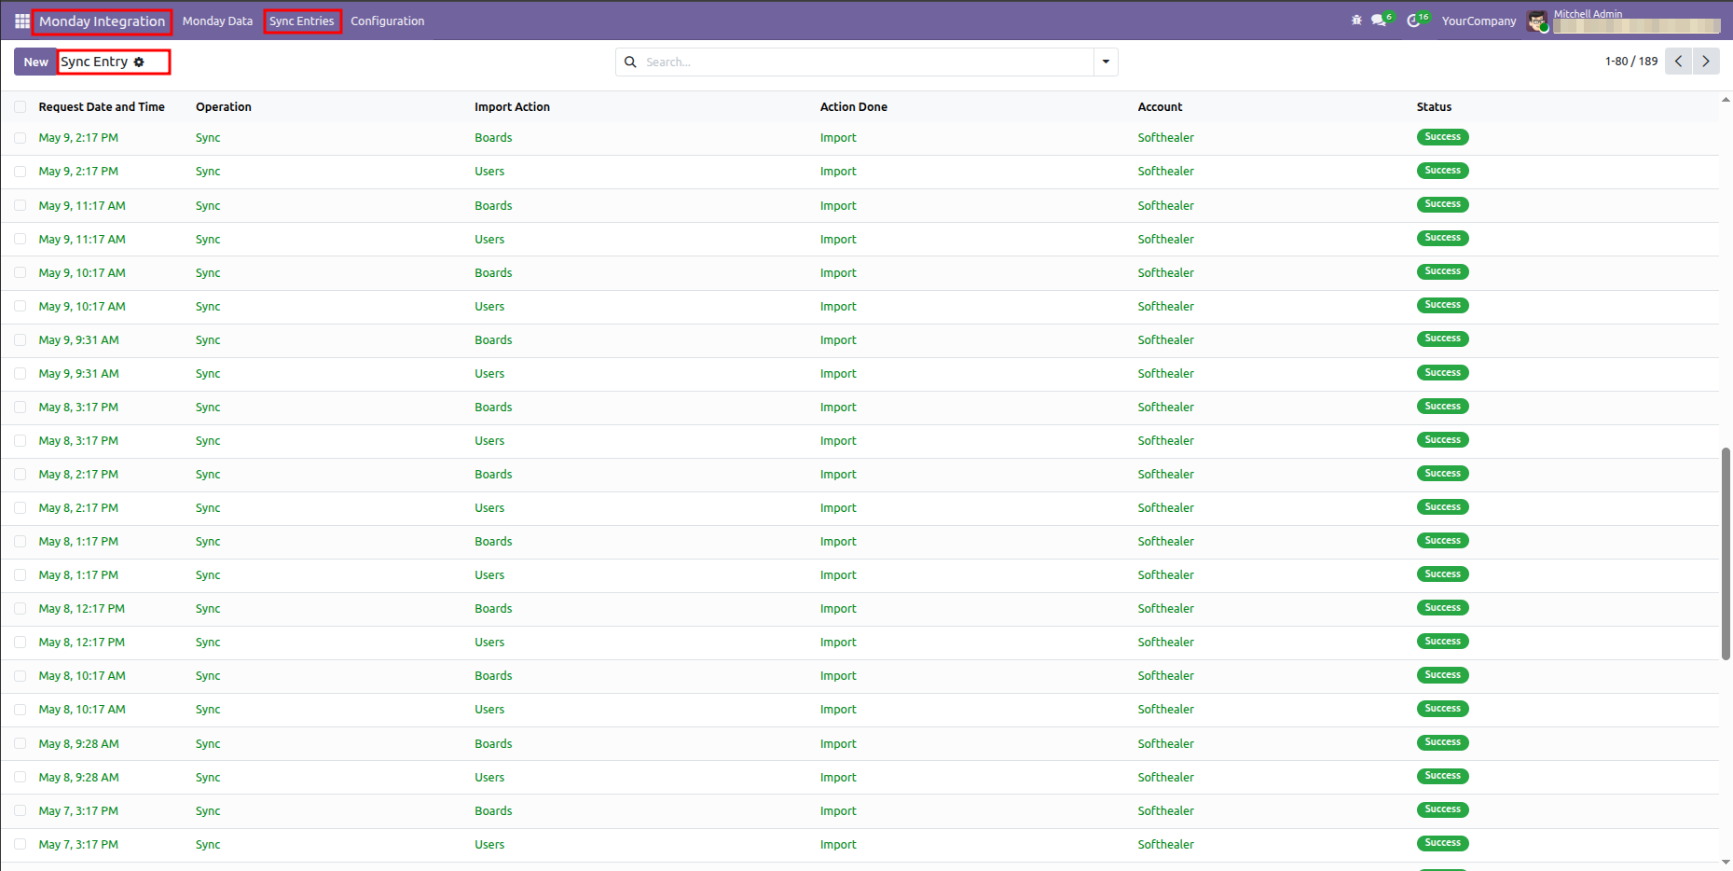1733x871 pixels.
Task: Sort by the Account column header
Action: tap(1160, 107)
